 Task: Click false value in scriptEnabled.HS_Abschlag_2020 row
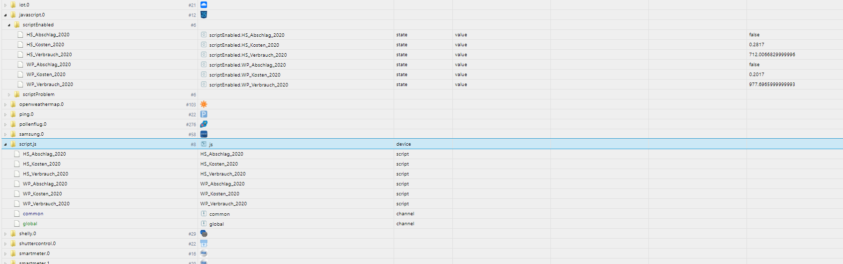point(754,35)
